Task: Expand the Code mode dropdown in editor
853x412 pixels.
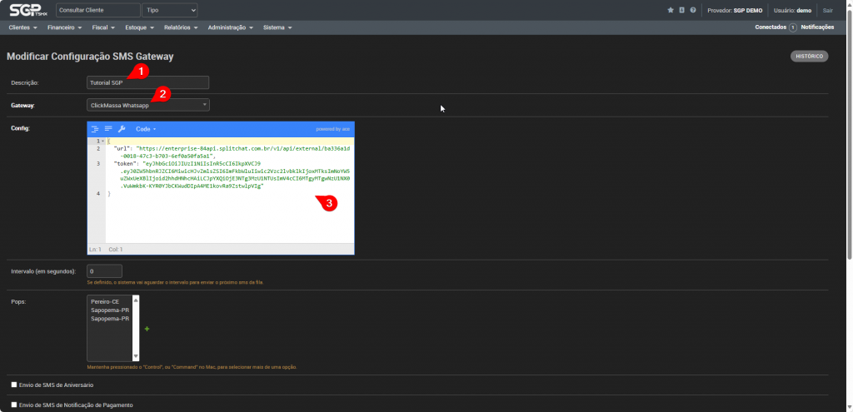Action: [146, 129]
